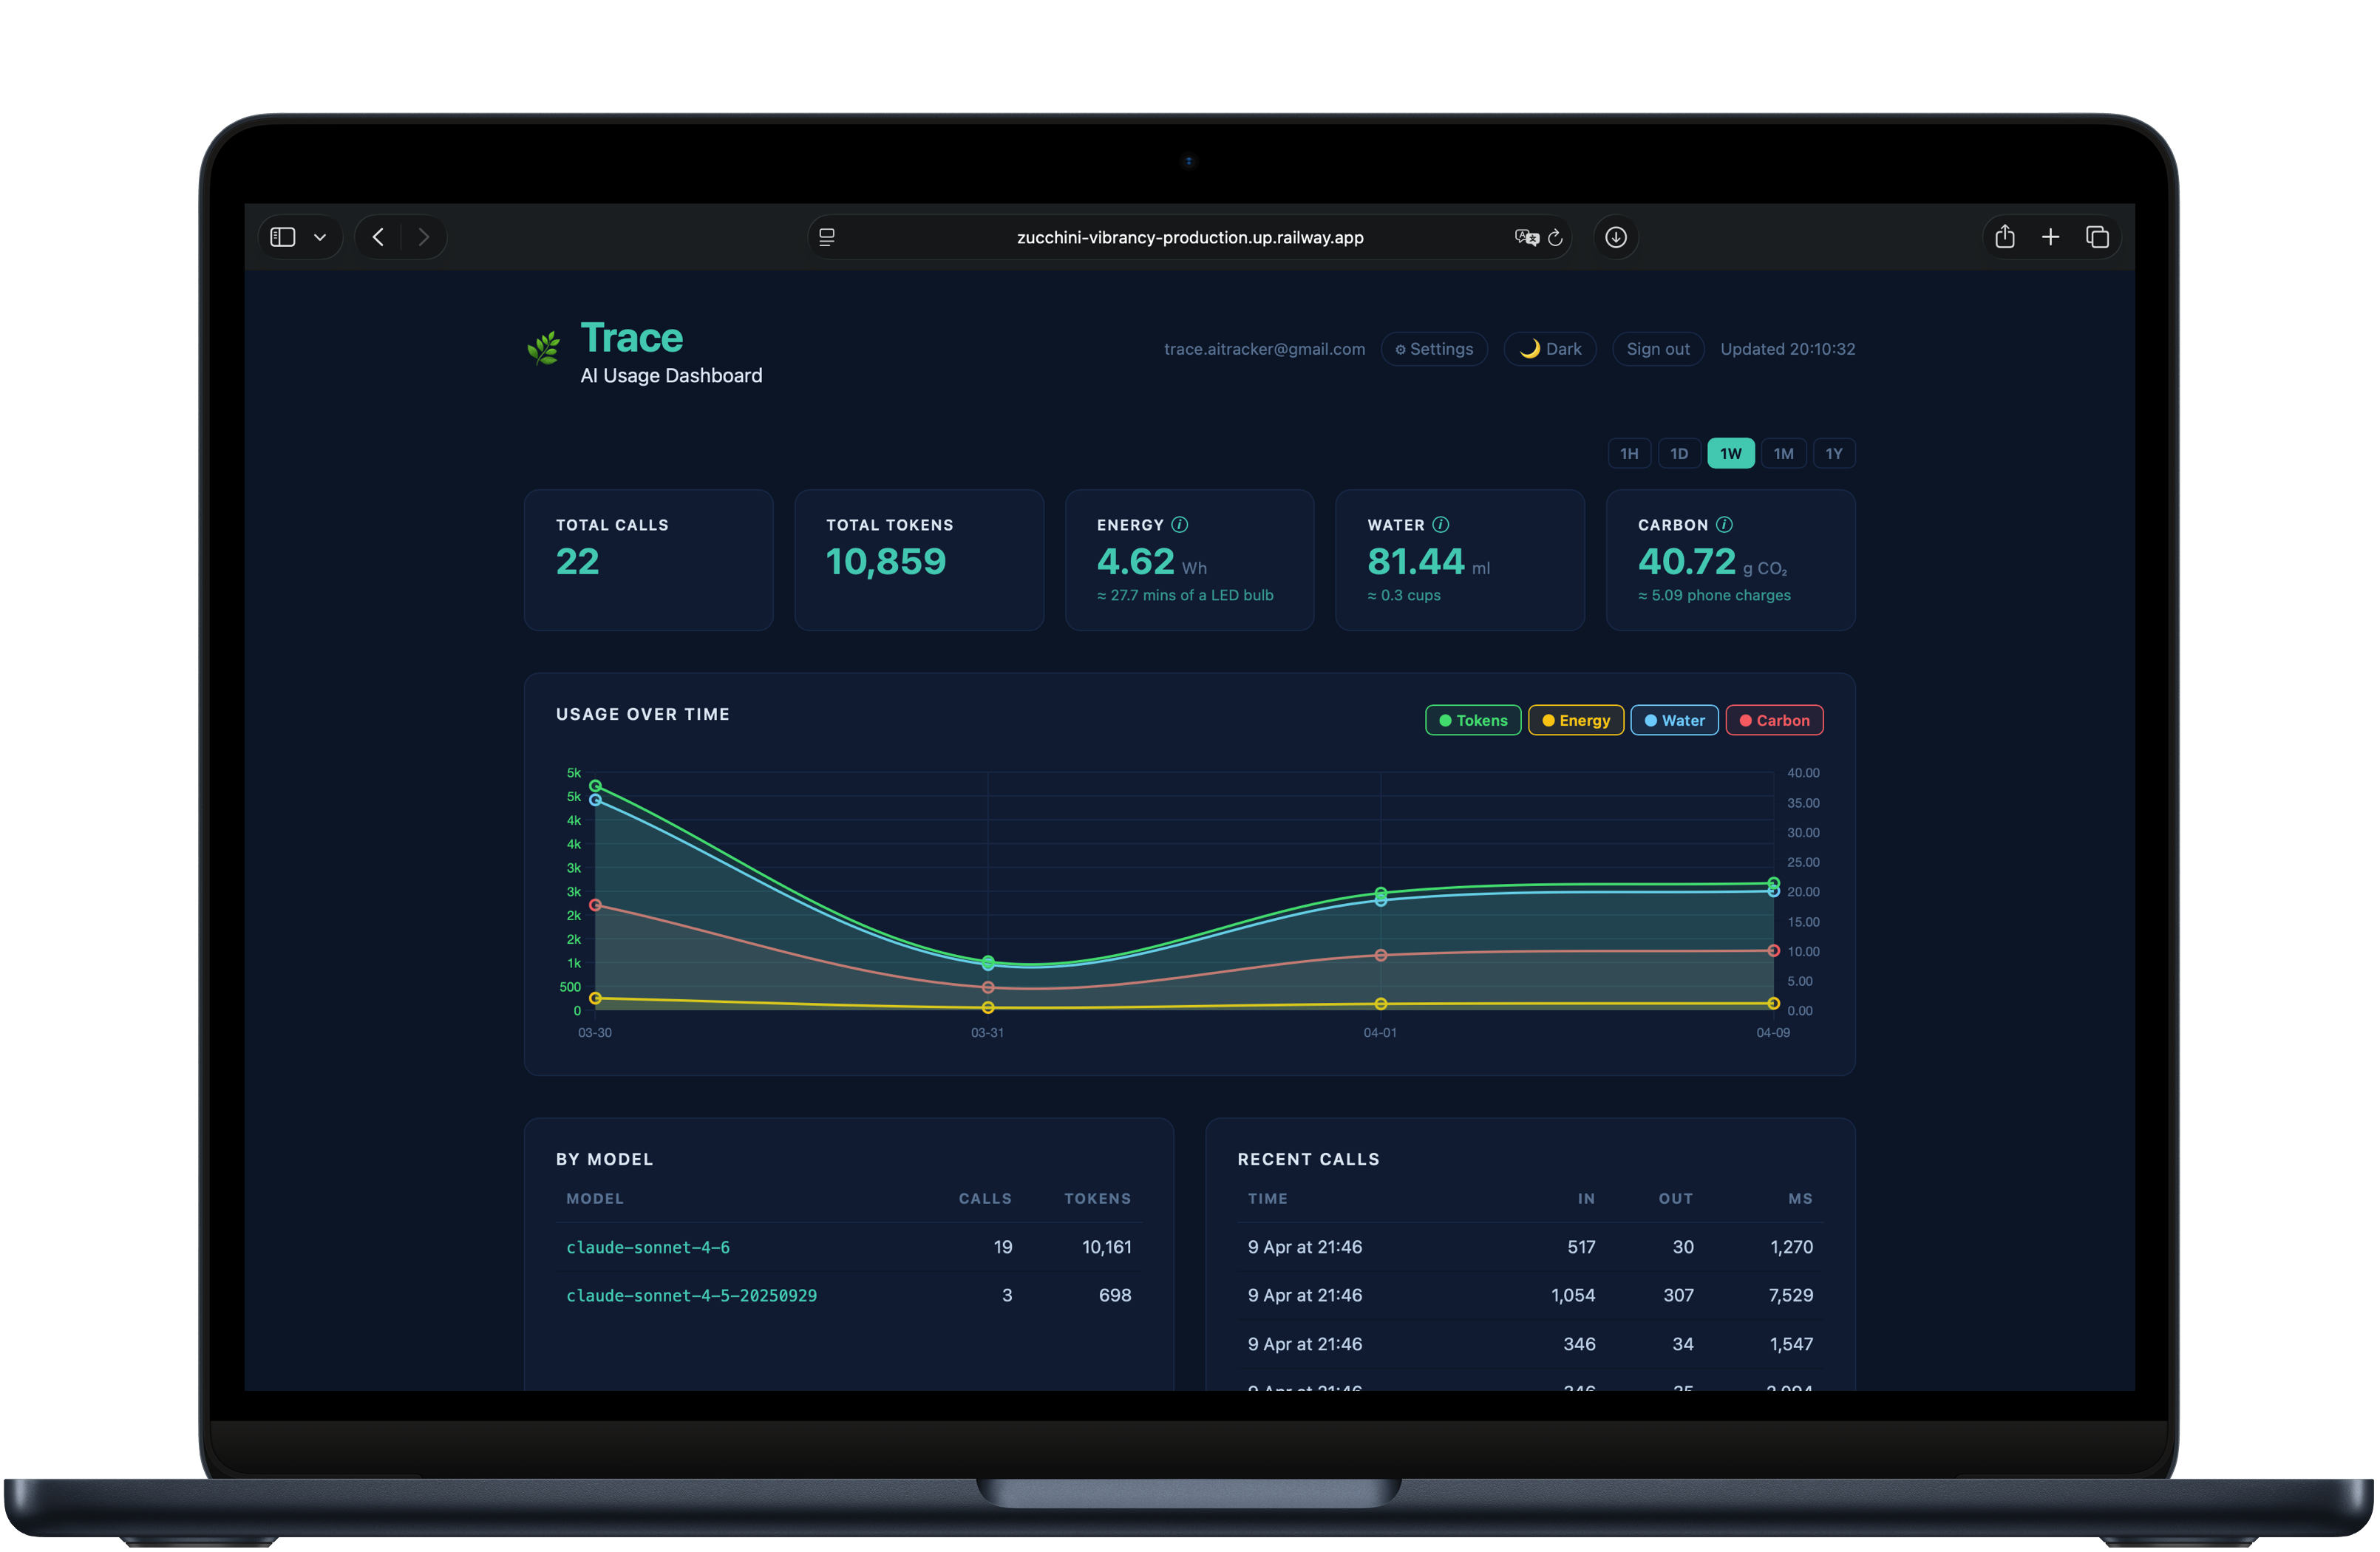Open the translate dropdown in the address bar
Image resolution: width=2380 pixels, height=1552 pixels.
(x=1527, y=237)
